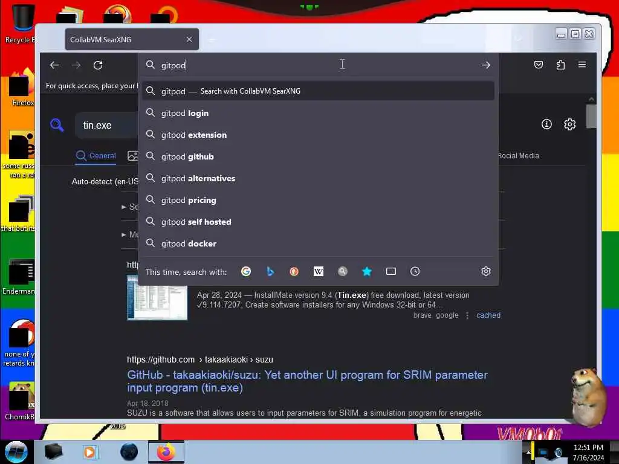This screenshot has height=464, width=619.
Task: Search History via the clock icon
Action: (x=415, y=271)
